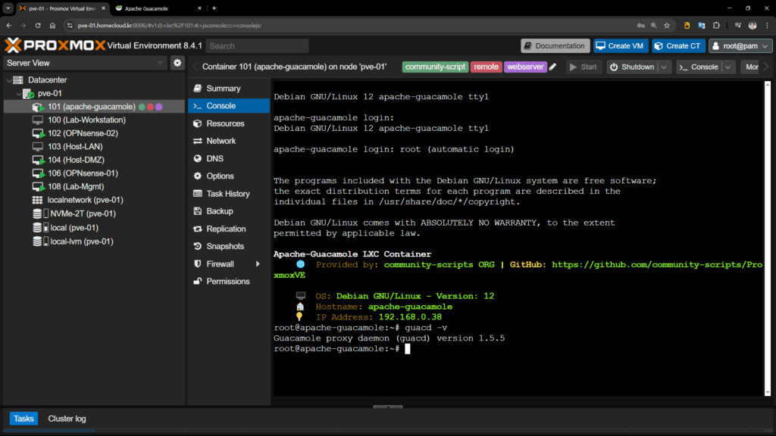Viewport: 776px width, 436px height.
Task: Click the tree settings gear icon
Action: pos(177,63)
